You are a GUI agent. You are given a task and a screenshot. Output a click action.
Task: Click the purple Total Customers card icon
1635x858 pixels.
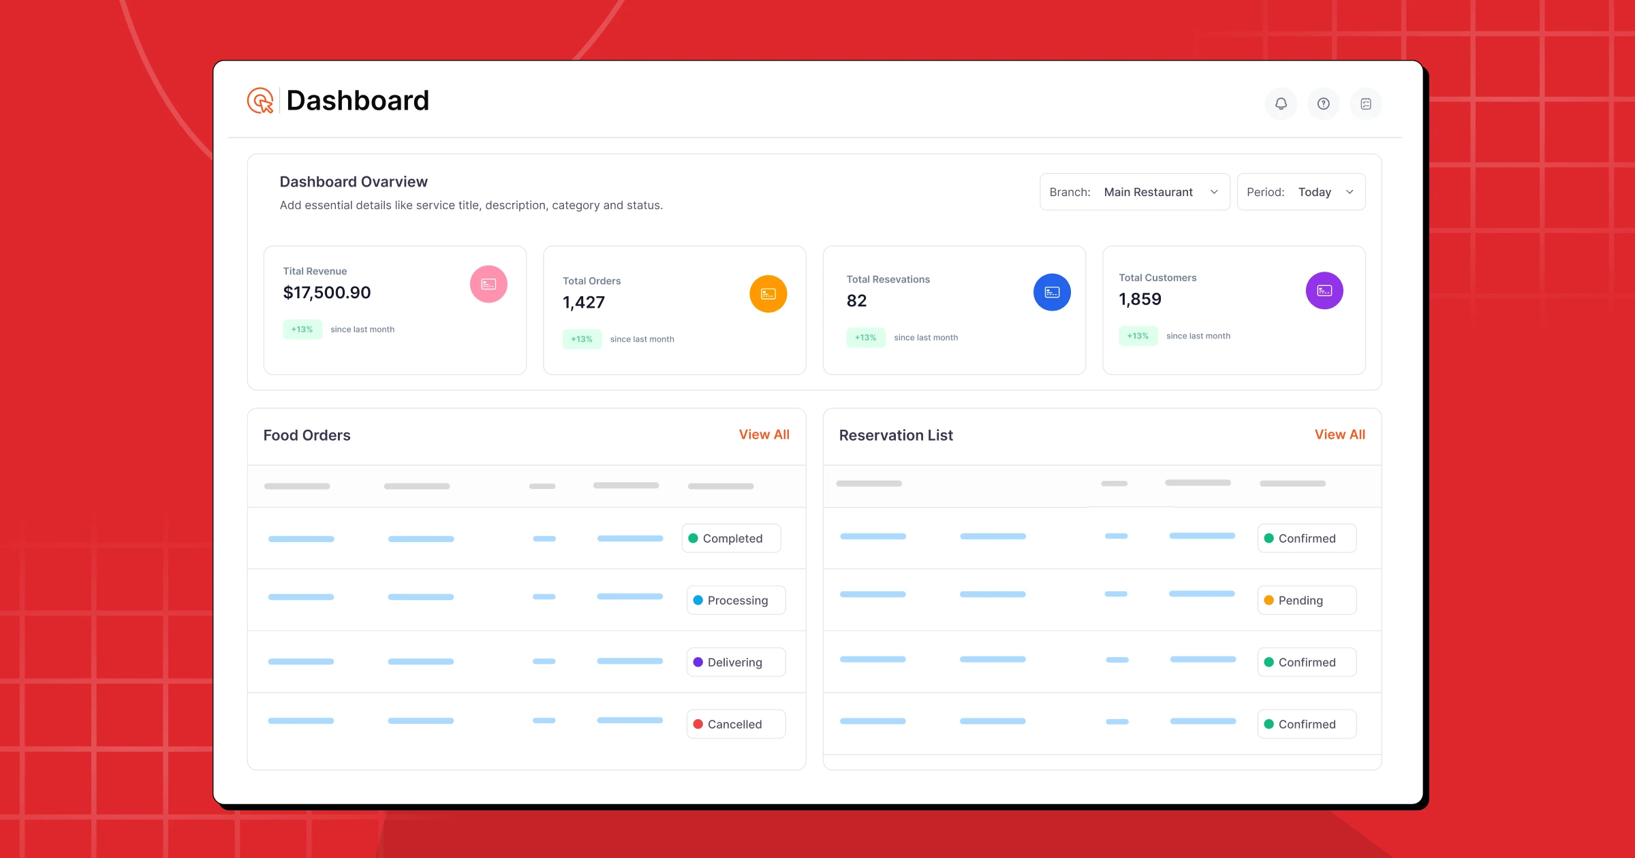(1324, 291)
